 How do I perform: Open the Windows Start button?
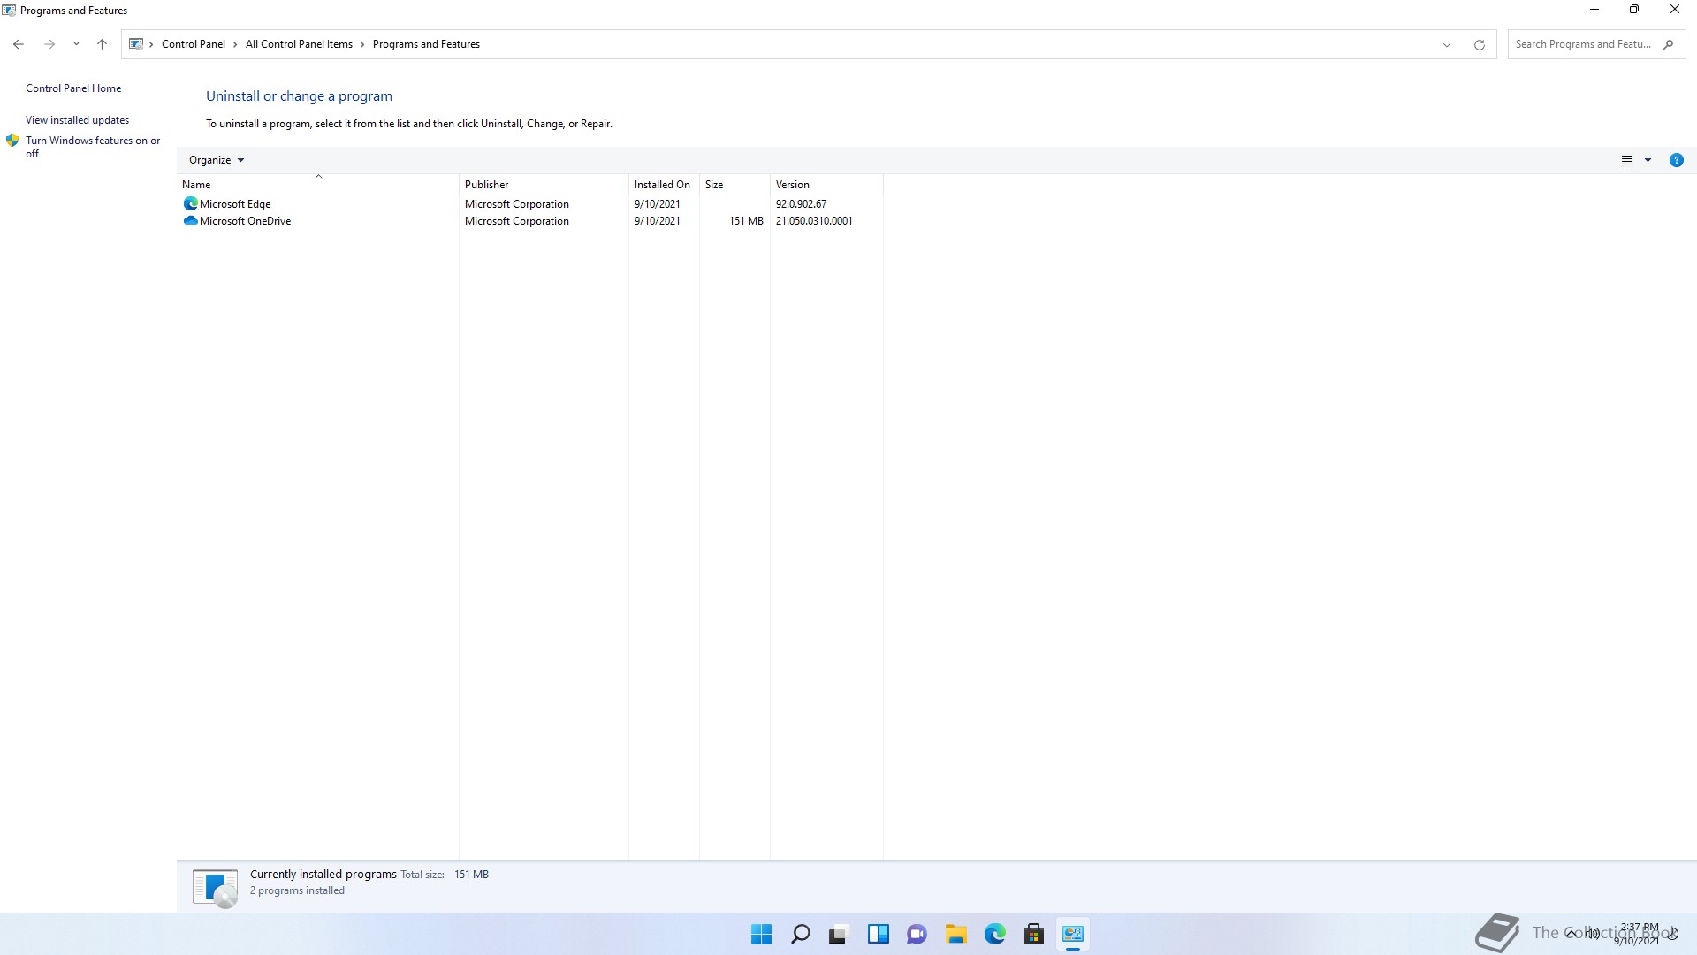click(761, 934)
